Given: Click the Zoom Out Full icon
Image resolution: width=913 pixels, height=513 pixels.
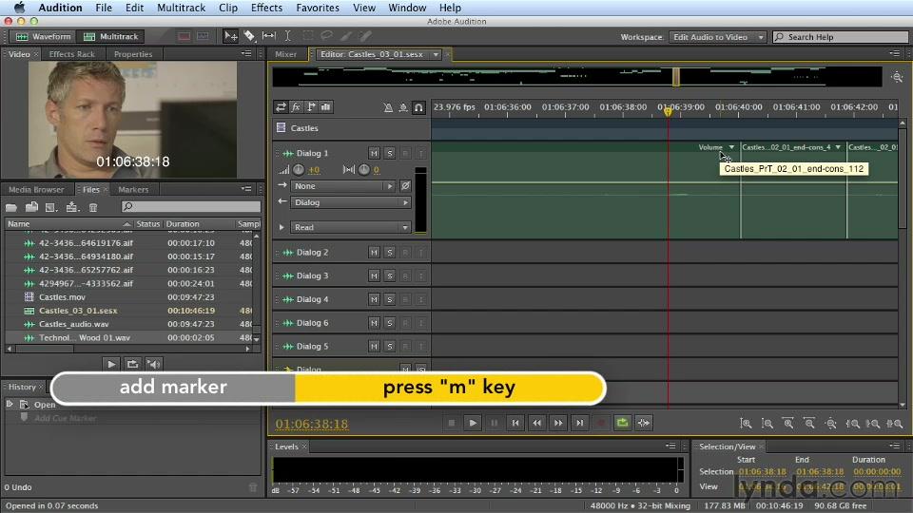Looking at the screenshot, I should (831, 424).
